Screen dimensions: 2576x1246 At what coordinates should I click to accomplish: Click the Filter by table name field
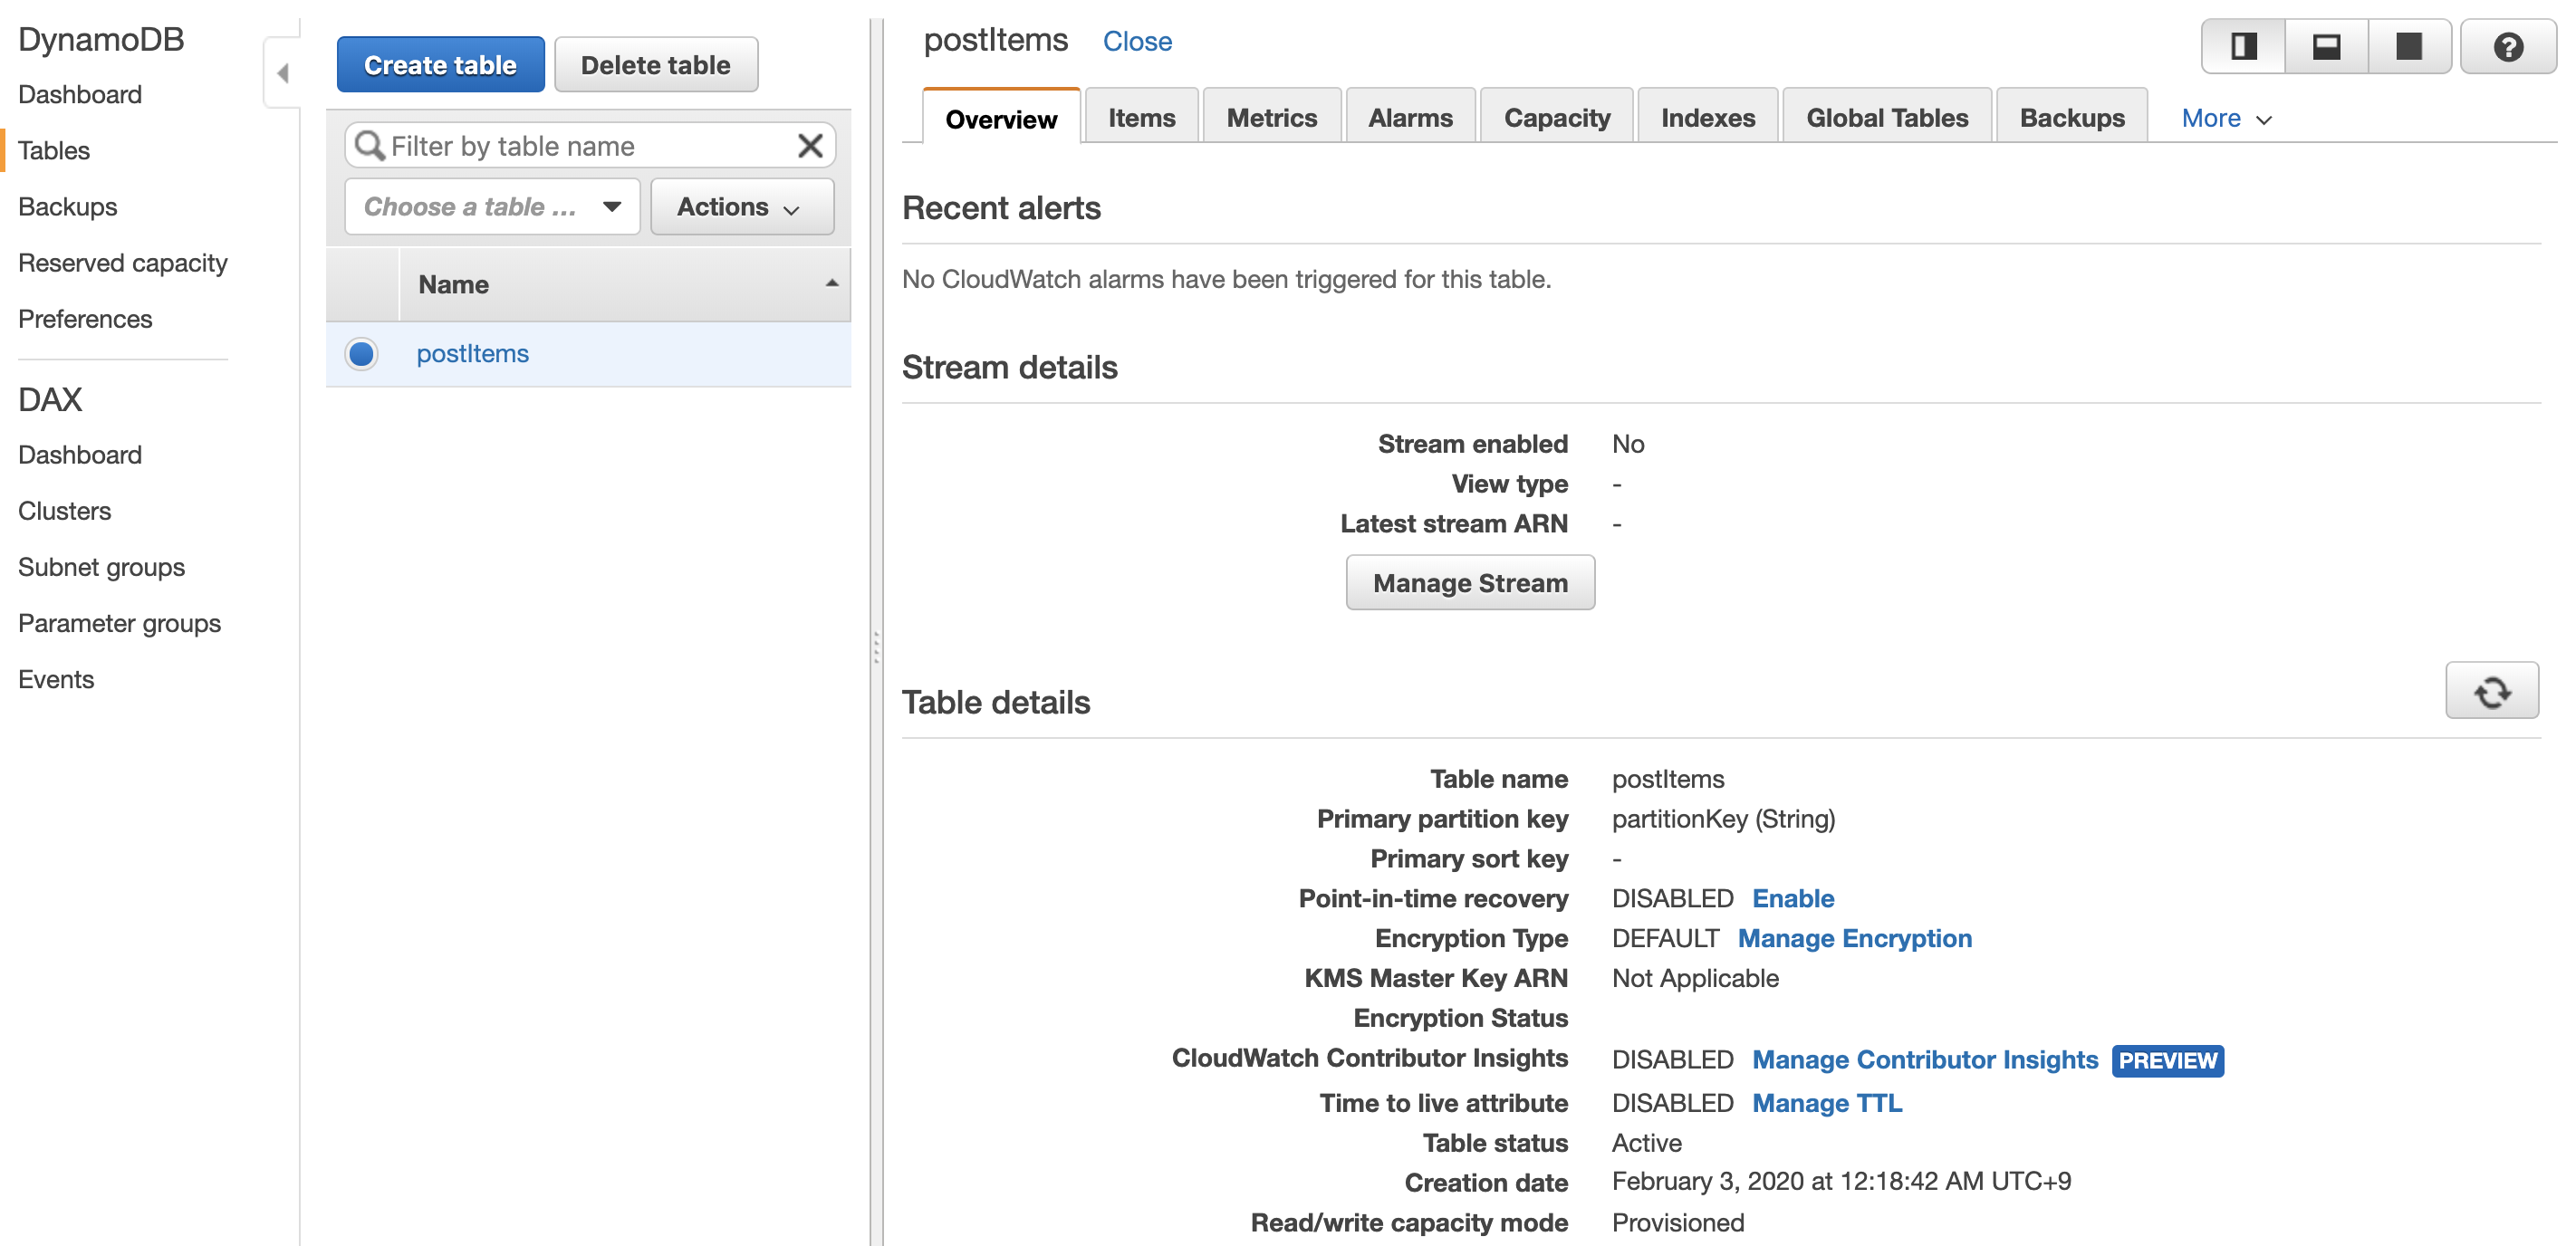pyautogui.click(x=590, y=146)
